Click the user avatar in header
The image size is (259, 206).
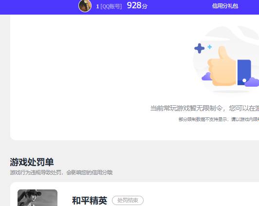click(85, 6)
